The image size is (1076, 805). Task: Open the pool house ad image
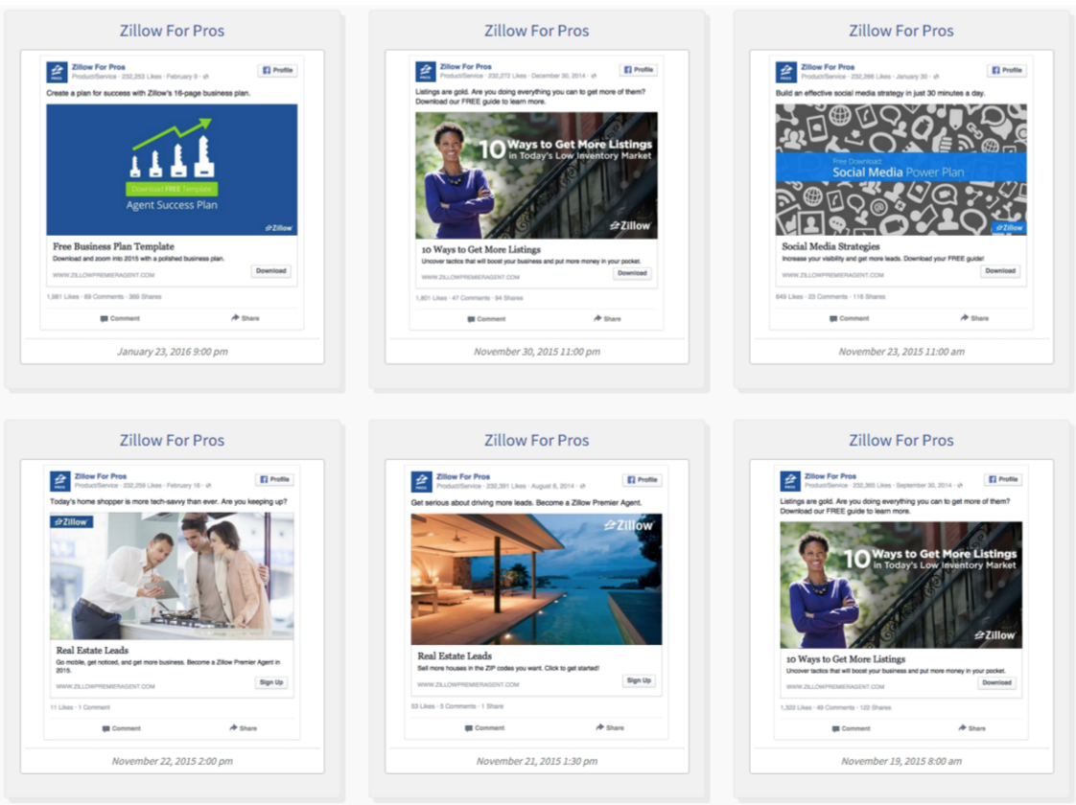coord(536,579)
